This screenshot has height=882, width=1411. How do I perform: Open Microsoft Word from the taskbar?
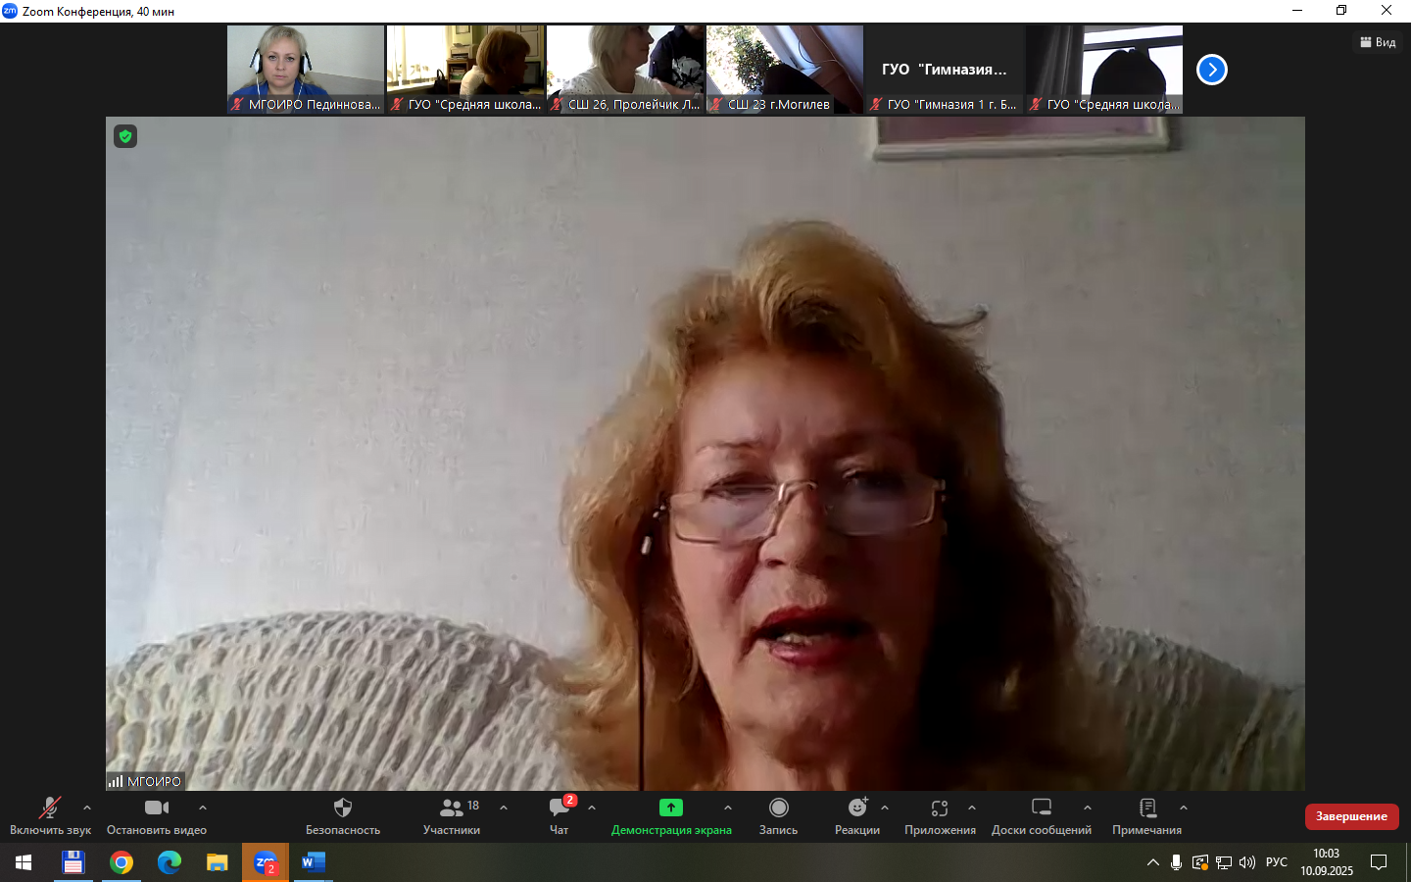pos(313,862)
